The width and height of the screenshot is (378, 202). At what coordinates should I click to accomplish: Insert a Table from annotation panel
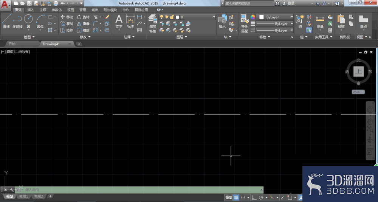pos(139,30)
